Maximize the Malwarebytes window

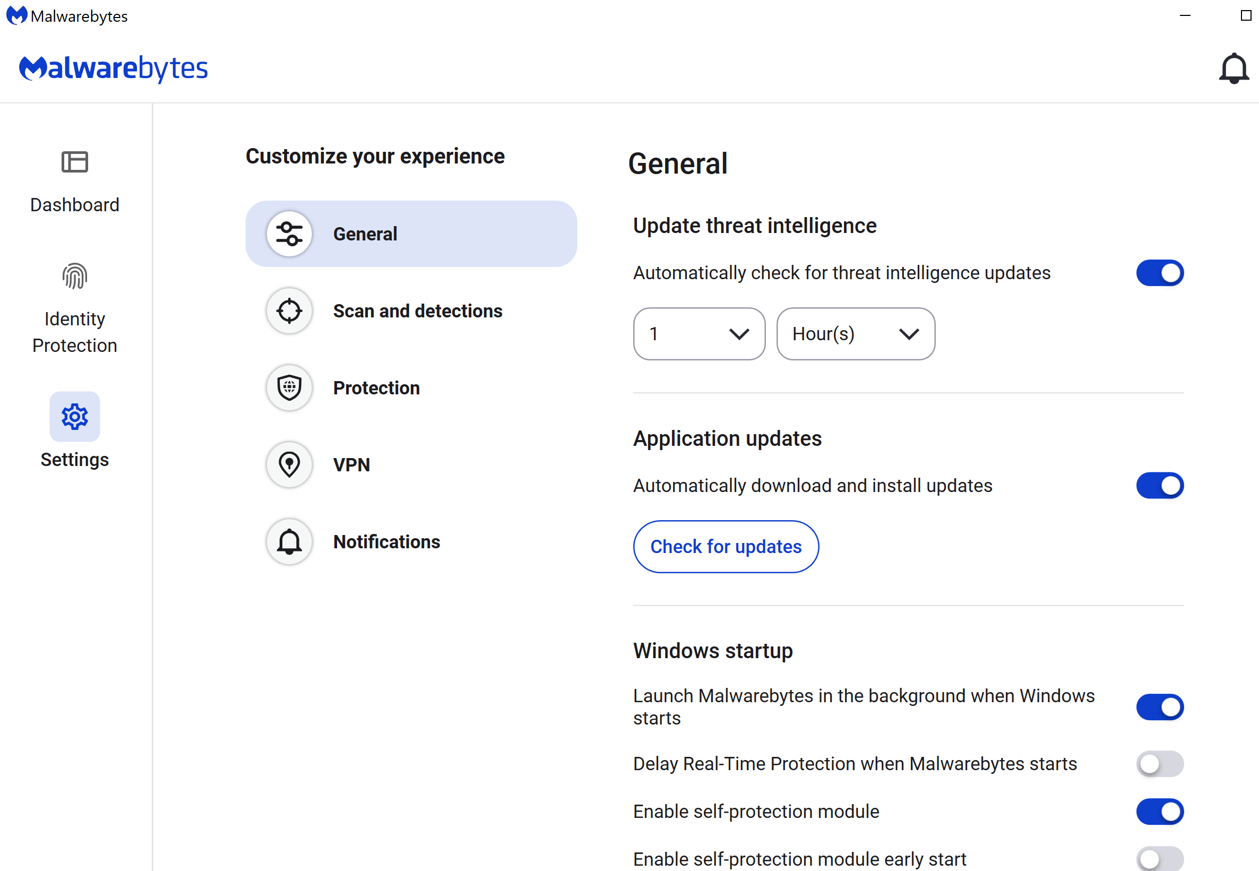click(1246, 16)
